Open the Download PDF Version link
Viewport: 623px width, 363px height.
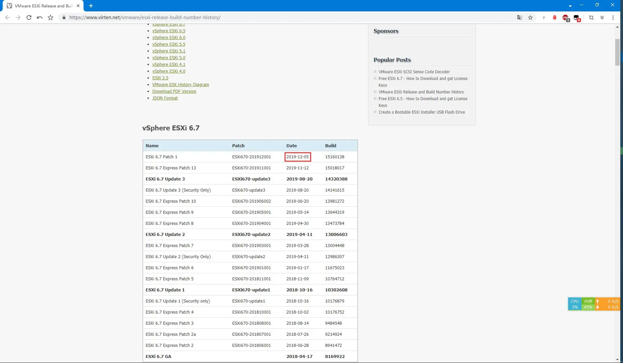174,91
